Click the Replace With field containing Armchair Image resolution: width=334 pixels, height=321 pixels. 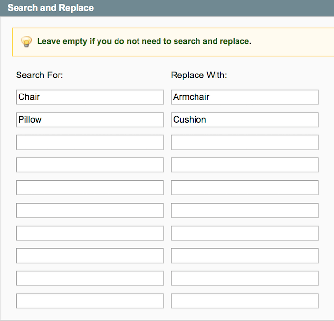[x=245, y=97]
